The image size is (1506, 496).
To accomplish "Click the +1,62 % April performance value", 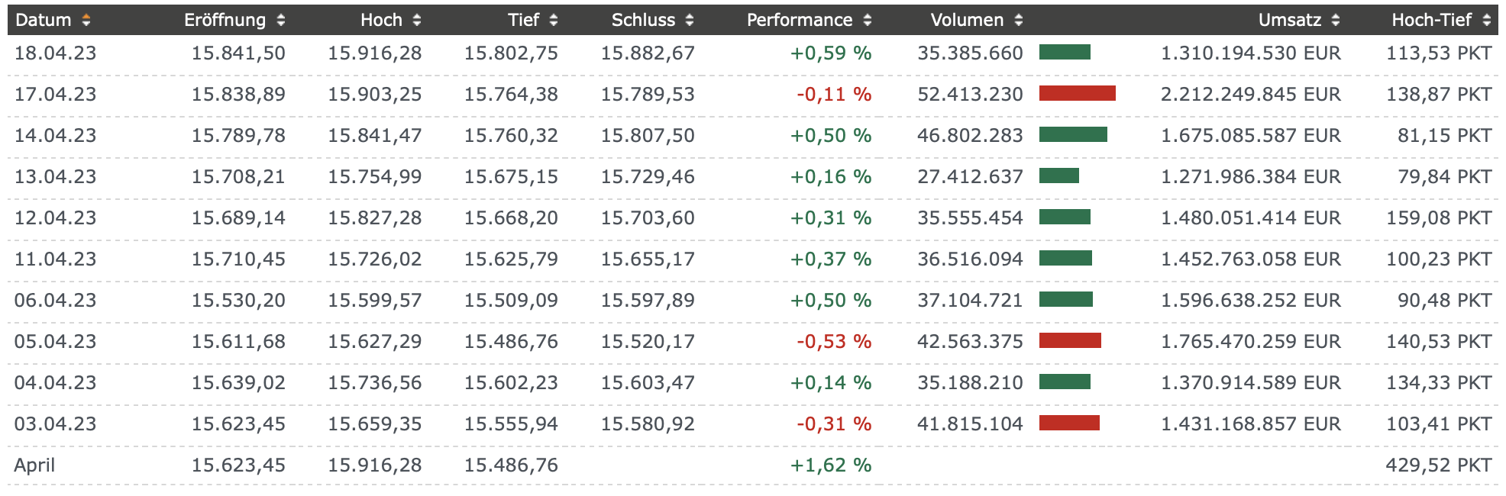I will click(x=830, y=465).
